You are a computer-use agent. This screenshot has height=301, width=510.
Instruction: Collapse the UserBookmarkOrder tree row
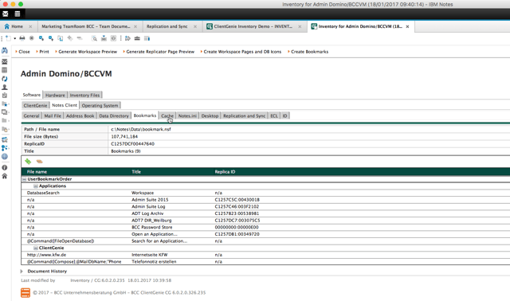tap(24, 179)
